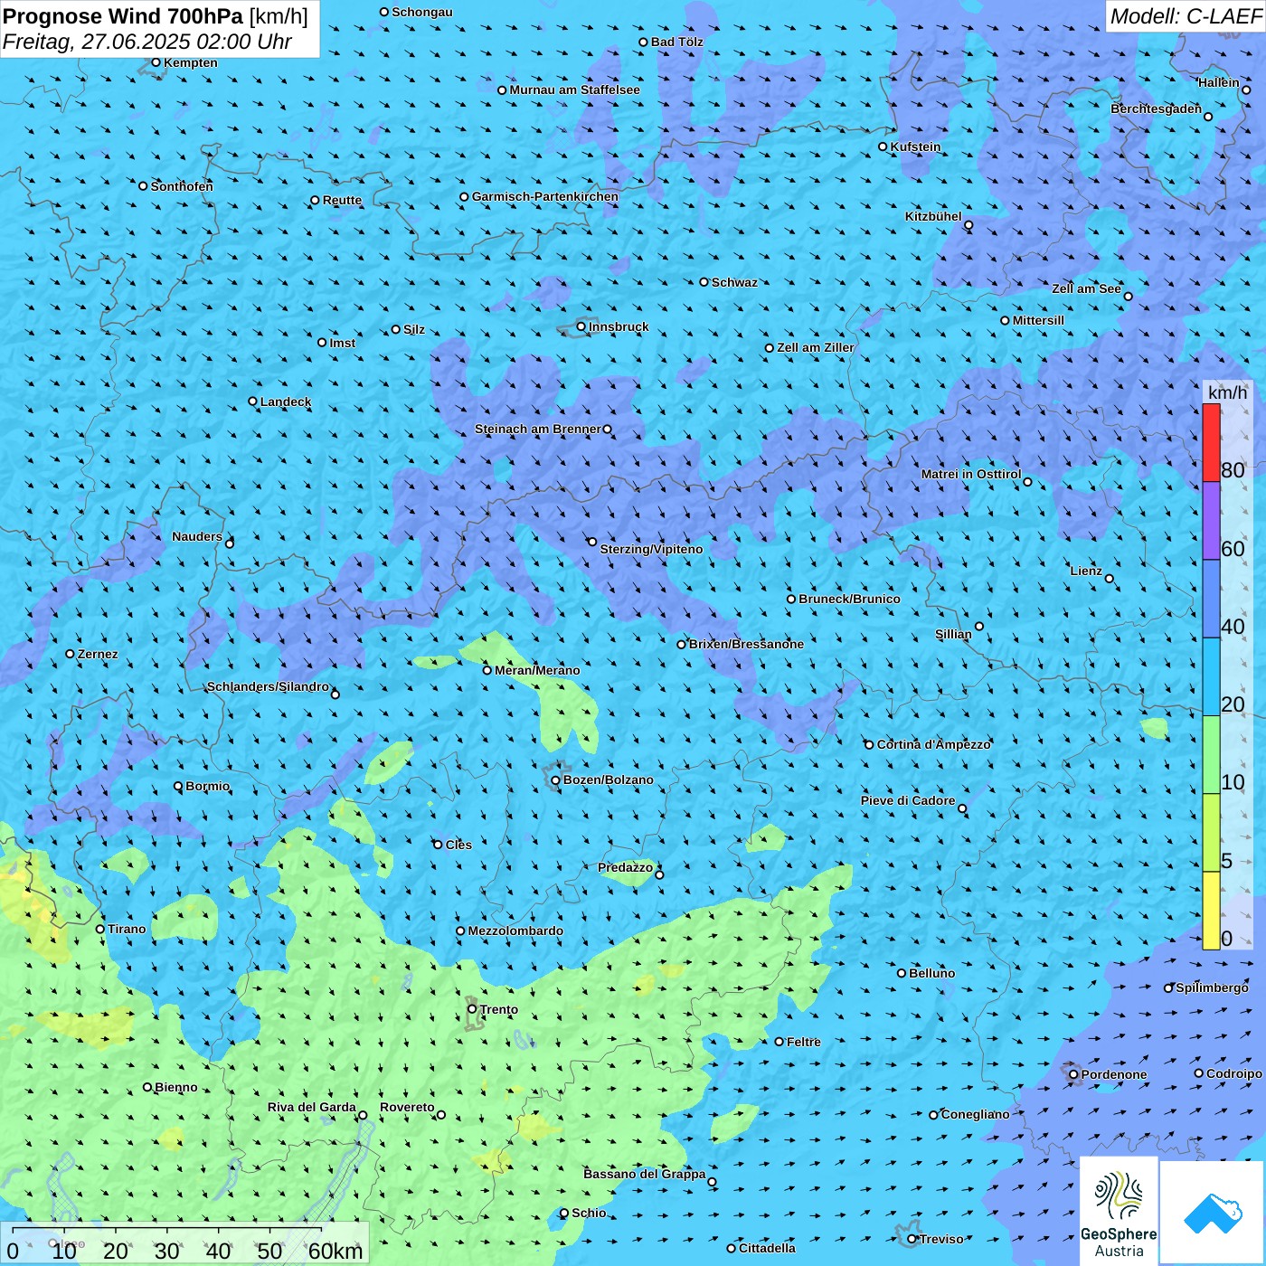This screenshot has height=1266, width=1266.
Task: Click the Bozen/Bolzano city marker
Action: (555, 780)
